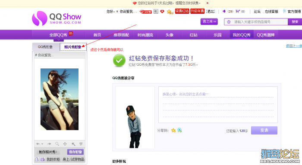
Task: Click the '还能输入120字' remaining characters text
Action: 237,131
